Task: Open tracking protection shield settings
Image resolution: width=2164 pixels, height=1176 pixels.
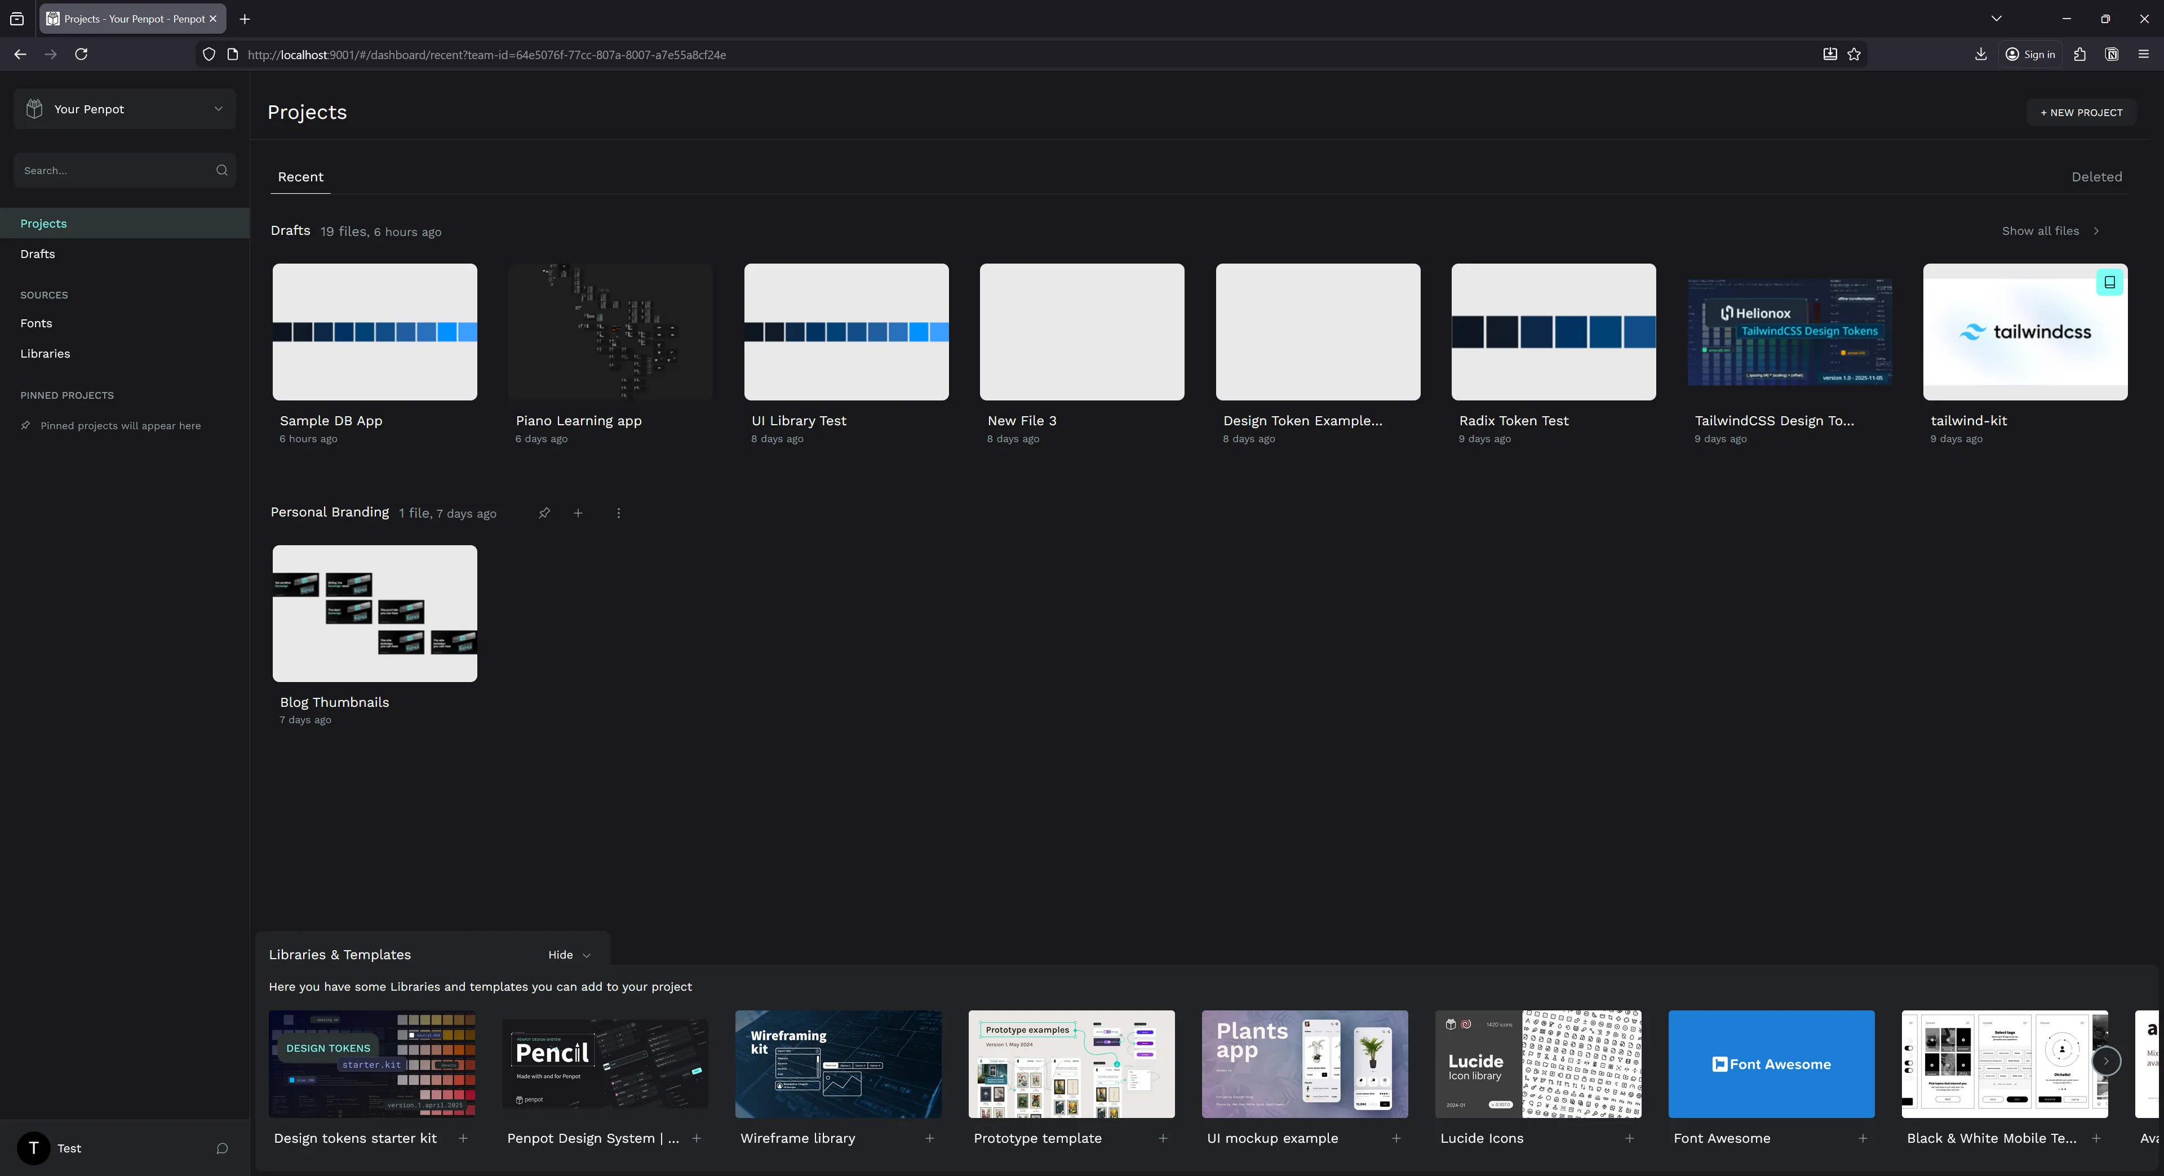Action: tap(209, 54)
